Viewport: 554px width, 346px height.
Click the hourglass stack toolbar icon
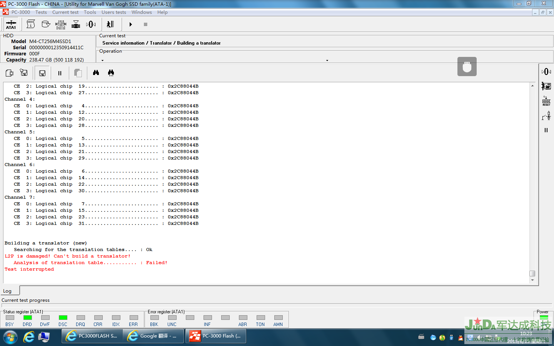(x=76, y=24)
